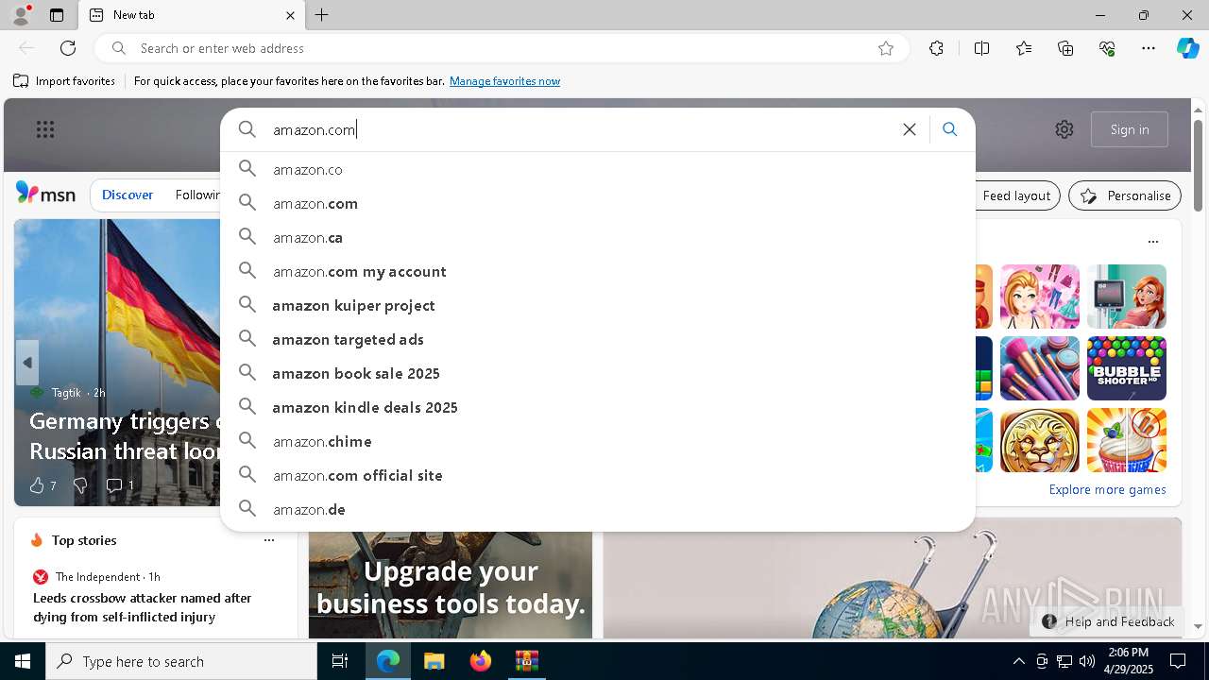Open Top stories more options
Viewport: 1209px width, 680px height.
[x=269, y=540]
